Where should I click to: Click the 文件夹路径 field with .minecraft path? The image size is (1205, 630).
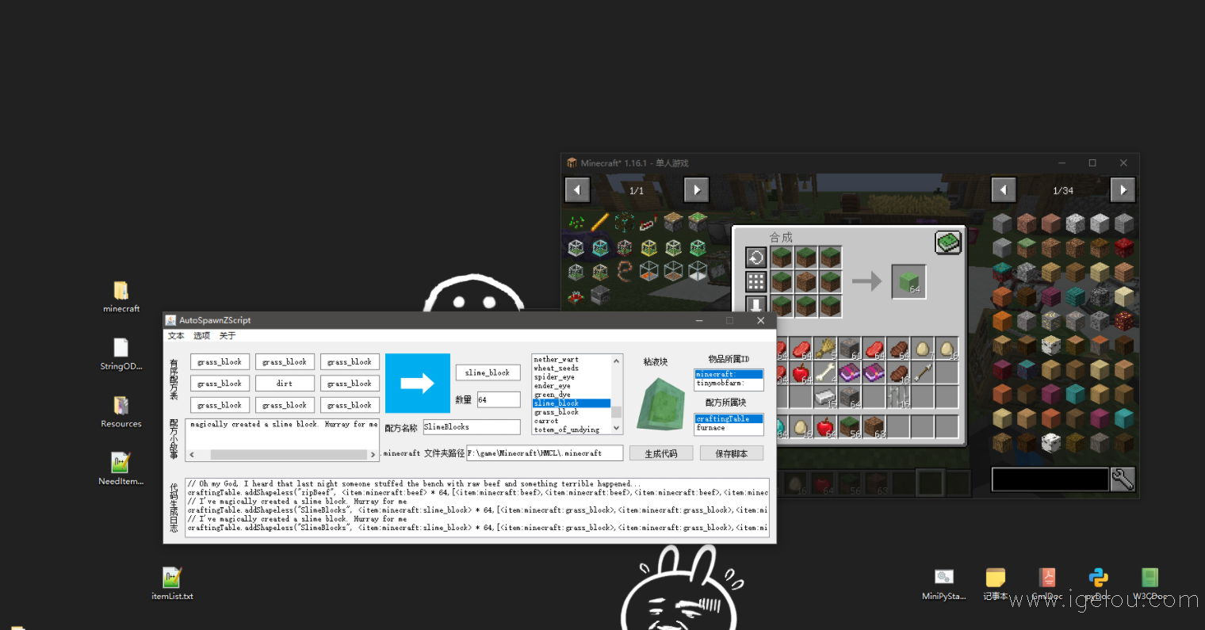click(x=545, y=453)
